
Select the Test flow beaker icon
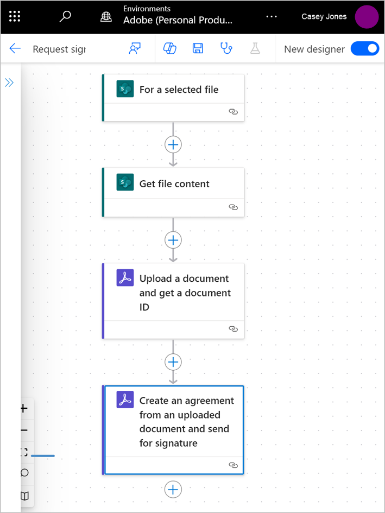255,48
